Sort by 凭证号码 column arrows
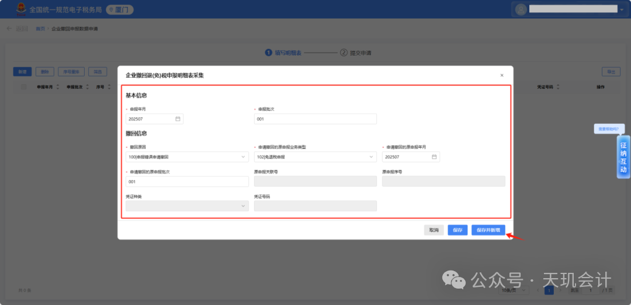Screen dimensions: 631x305 558,87
